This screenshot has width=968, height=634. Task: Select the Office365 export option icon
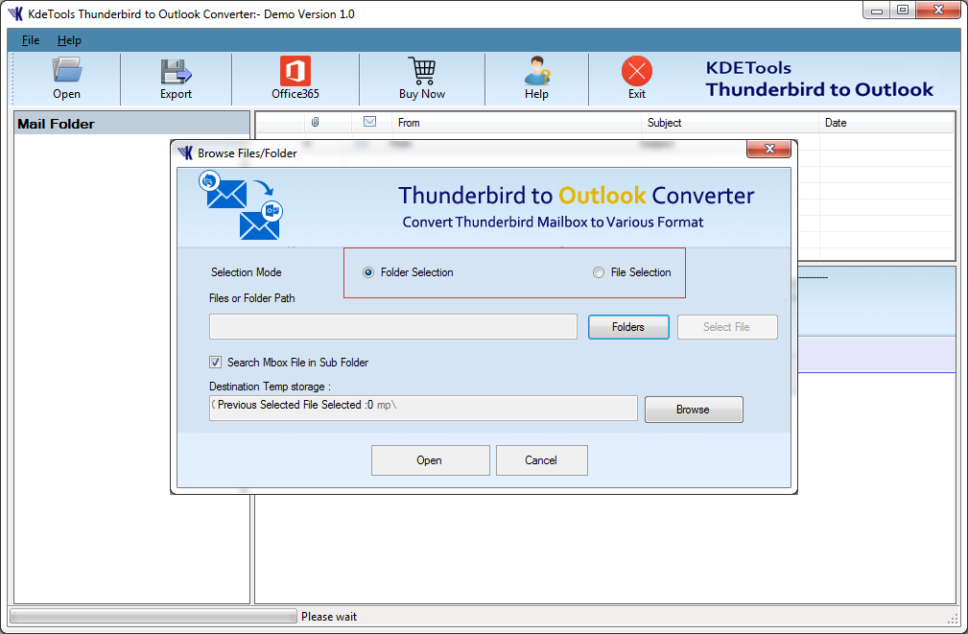point(294,77)
